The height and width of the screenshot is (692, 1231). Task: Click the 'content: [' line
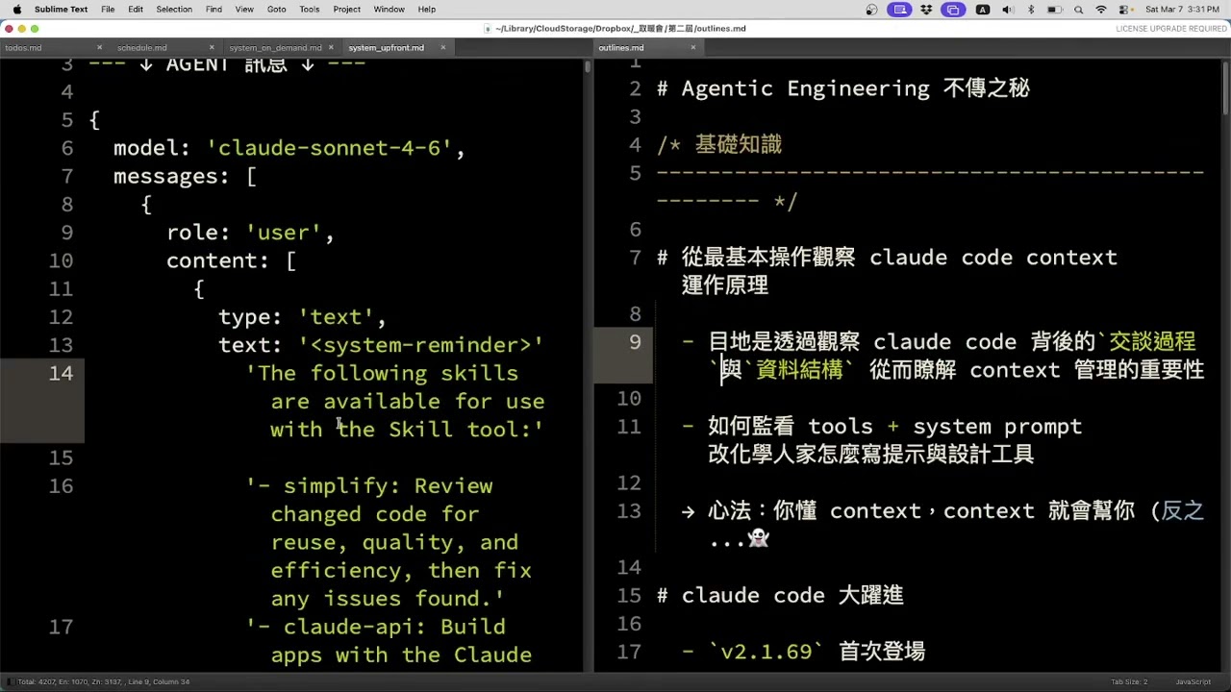231,260
